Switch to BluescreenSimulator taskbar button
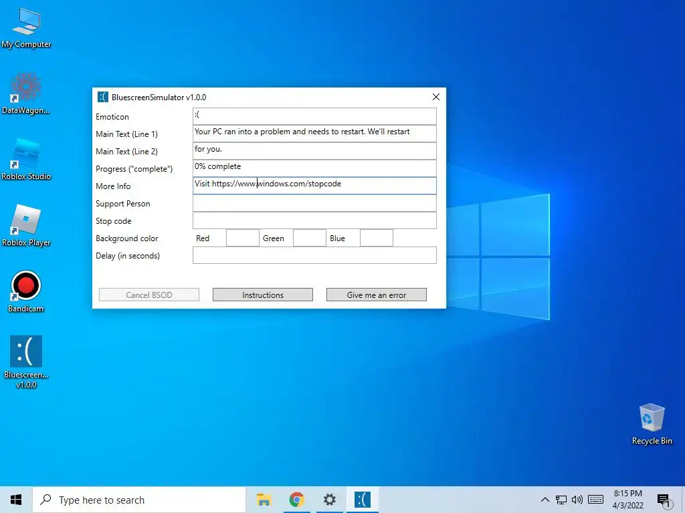The width and height of the screenshot is (685, 513). pos(362,500)
